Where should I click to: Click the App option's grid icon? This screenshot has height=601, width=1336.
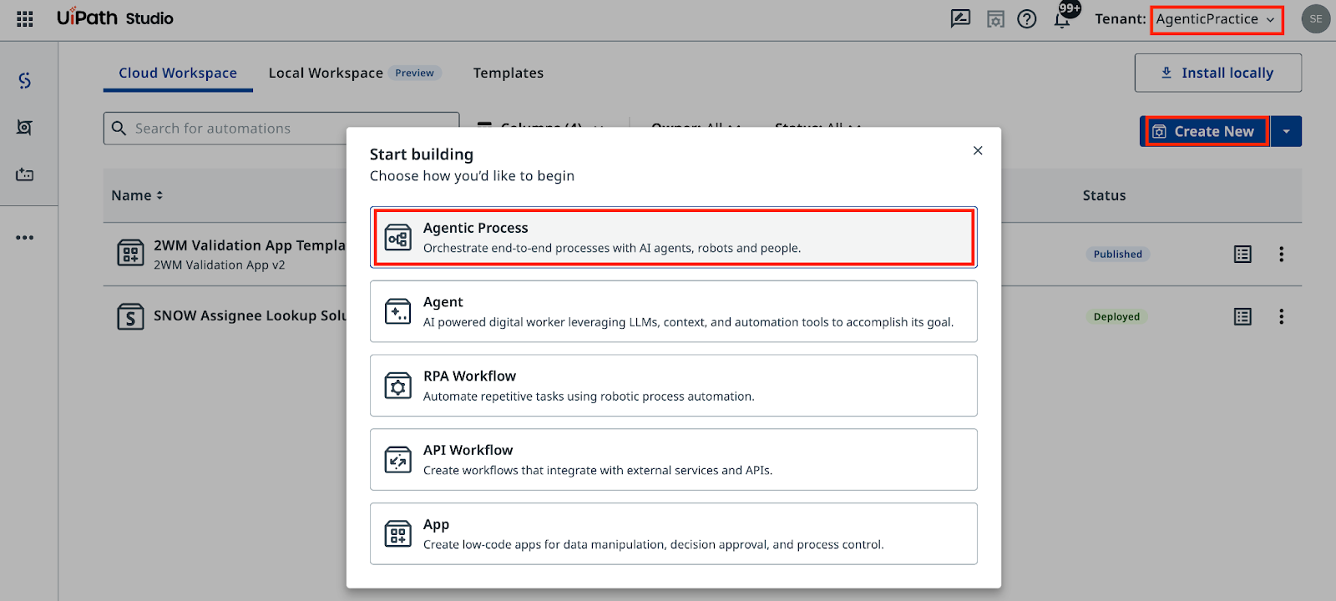[398, 533]
